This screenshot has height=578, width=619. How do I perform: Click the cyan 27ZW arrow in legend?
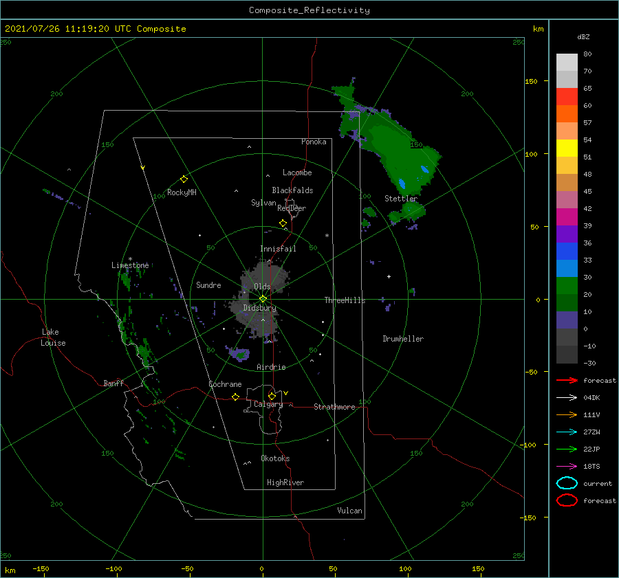pos(567,432)
